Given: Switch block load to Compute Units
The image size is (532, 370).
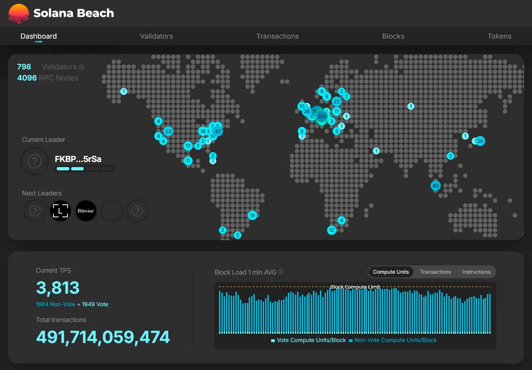Looking at the screenshot, I should (x=391, y=272).
